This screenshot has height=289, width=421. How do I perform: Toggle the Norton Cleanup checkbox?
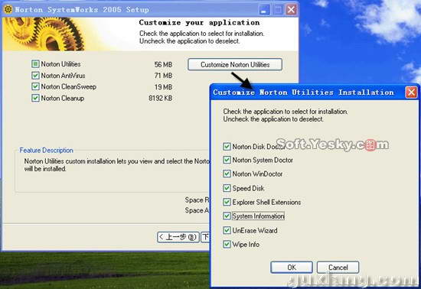pos(35,98)
